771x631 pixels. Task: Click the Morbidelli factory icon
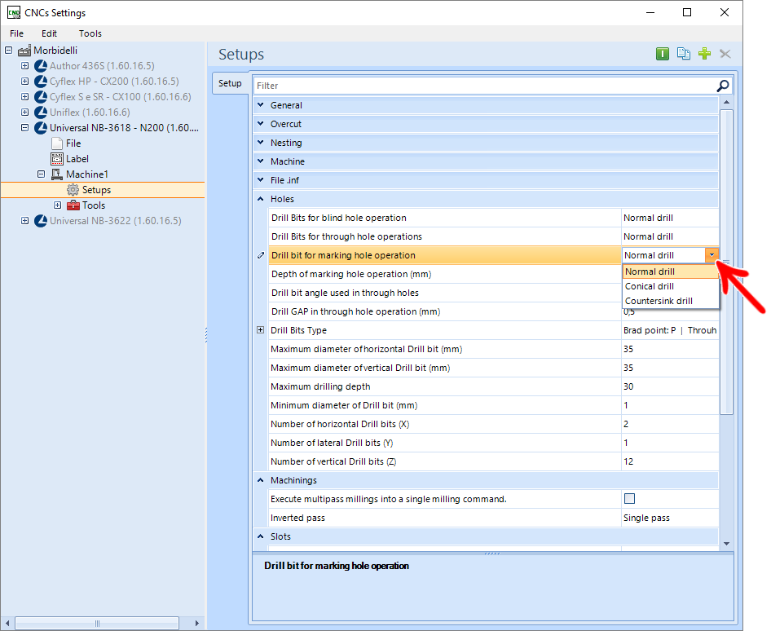[24, 51]
